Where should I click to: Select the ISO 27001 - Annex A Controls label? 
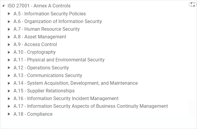tap(39, 6)
